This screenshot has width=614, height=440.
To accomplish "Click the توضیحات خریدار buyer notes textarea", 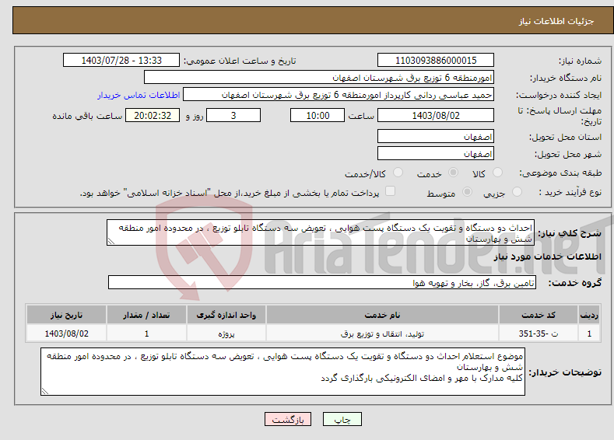I will pos(282,372).
